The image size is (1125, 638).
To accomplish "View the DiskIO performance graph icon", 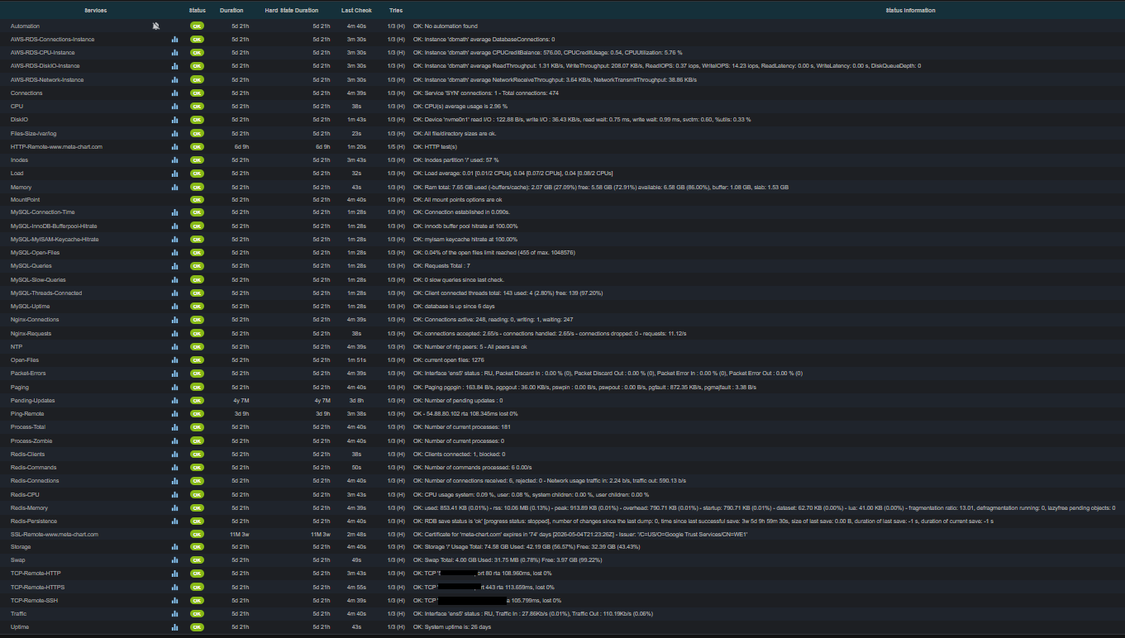I will coord(174,120).
